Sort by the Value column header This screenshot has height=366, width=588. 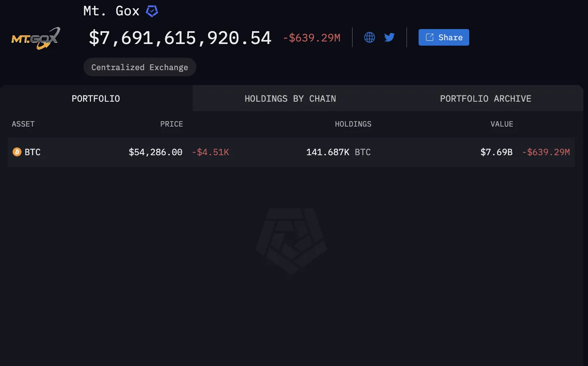click(x=502, y=124)
